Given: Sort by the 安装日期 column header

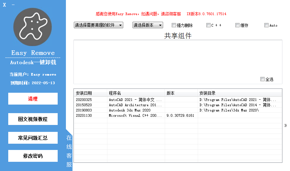Looking at the screenshot, I should [x=90, y=93].
